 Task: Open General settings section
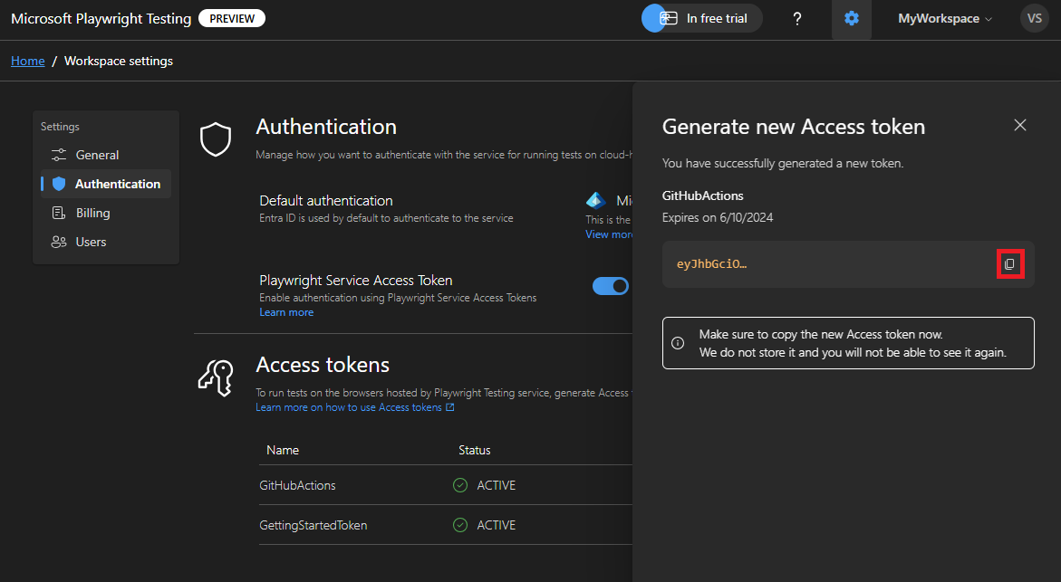[97, 155]
